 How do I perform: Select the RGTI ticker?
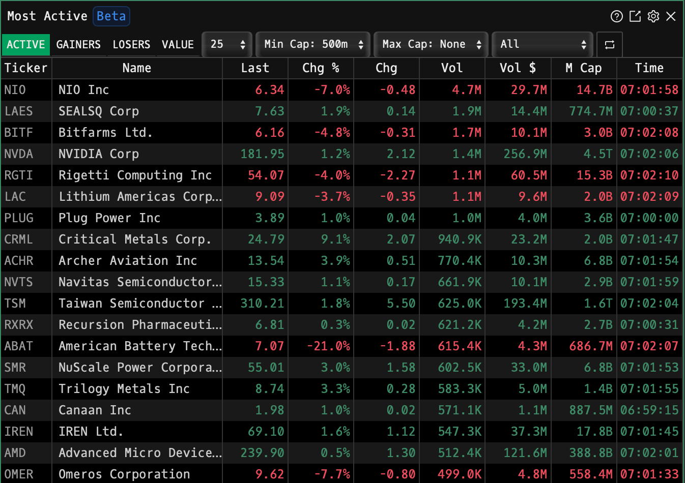pos(19,175)
